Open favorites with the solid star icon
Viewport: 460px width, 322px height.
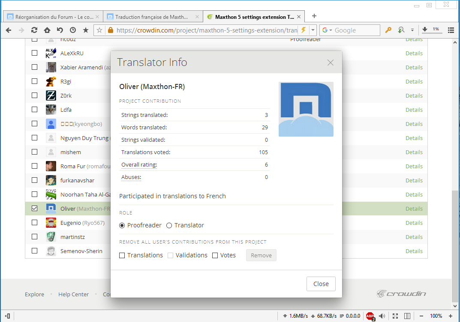coord(86,30)
